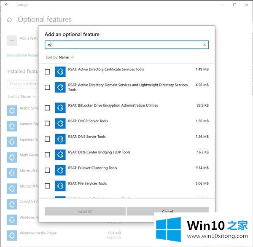Image resolution: width=253 pixels, height=247 pixels.
Task: Click Arabic Script feature icon in background
Action: click(x=12, y=110)
